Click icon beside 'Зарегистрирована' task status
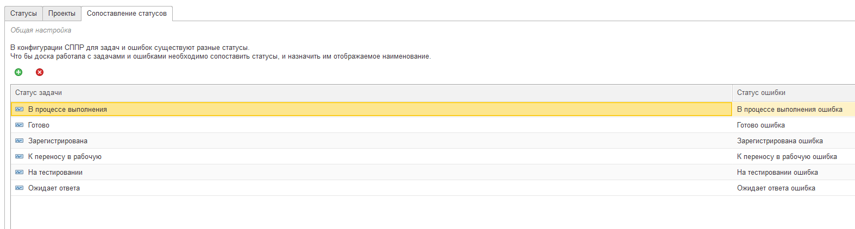The image size is (855, 229). tap(20, 141)
